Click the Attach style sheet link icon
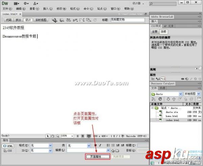This screenshot has height=166, width=203. [x=183, y=79]
